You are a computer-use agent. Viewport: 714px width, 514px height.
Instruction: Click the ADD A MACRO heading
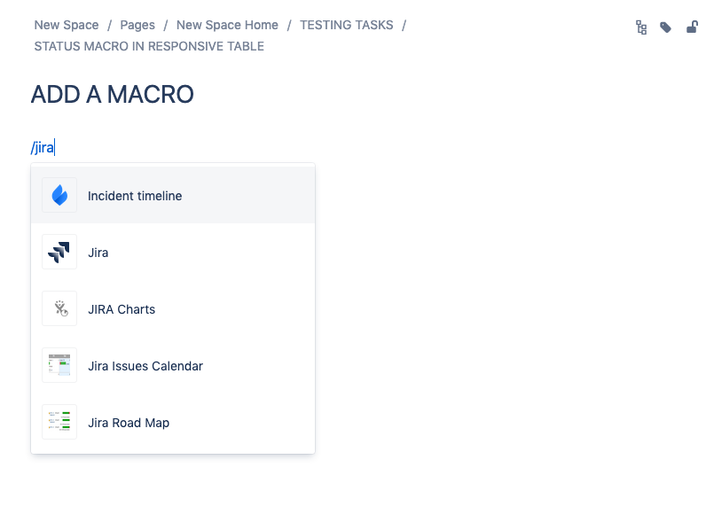coord(113,94)
